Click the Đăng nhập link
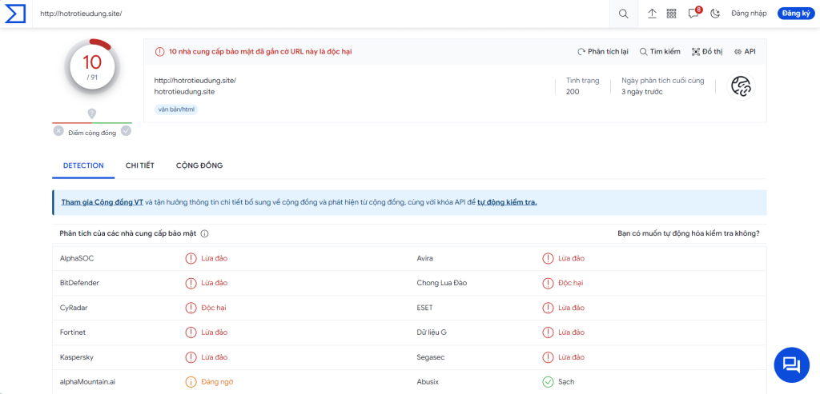This screenshot has height=394, width=820. click(749, 14)
